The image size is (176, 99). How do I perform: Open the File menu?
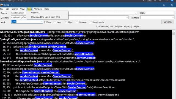tap(2, 9)
